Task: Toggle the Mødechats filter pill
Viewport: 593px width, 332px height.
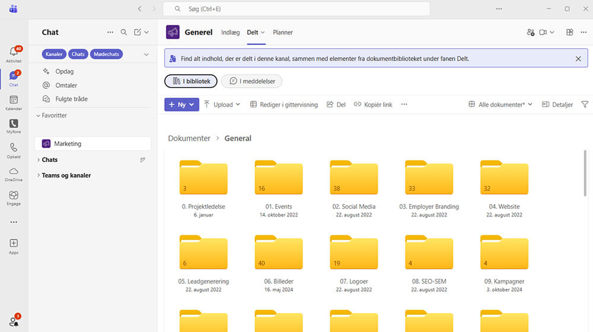Action: pyautogui.click(x=106, y=54)
